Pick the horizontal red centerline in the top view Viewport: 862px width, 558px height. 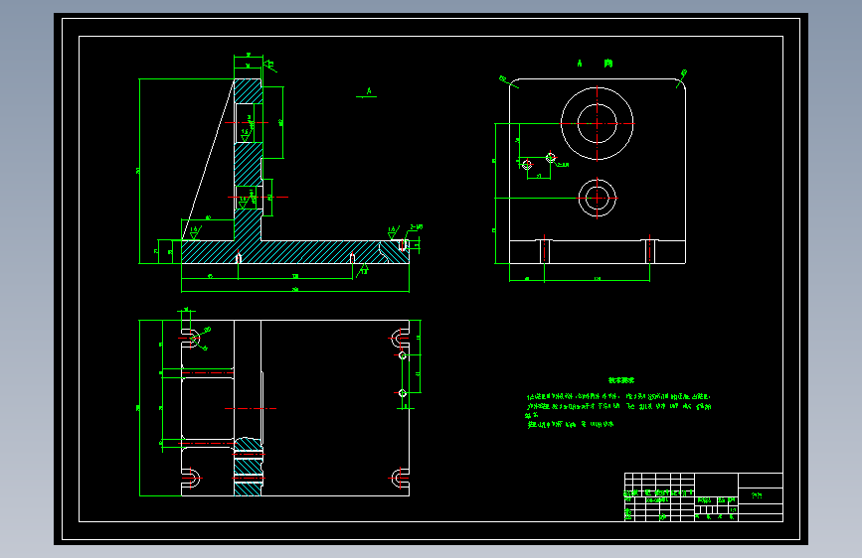251,409
